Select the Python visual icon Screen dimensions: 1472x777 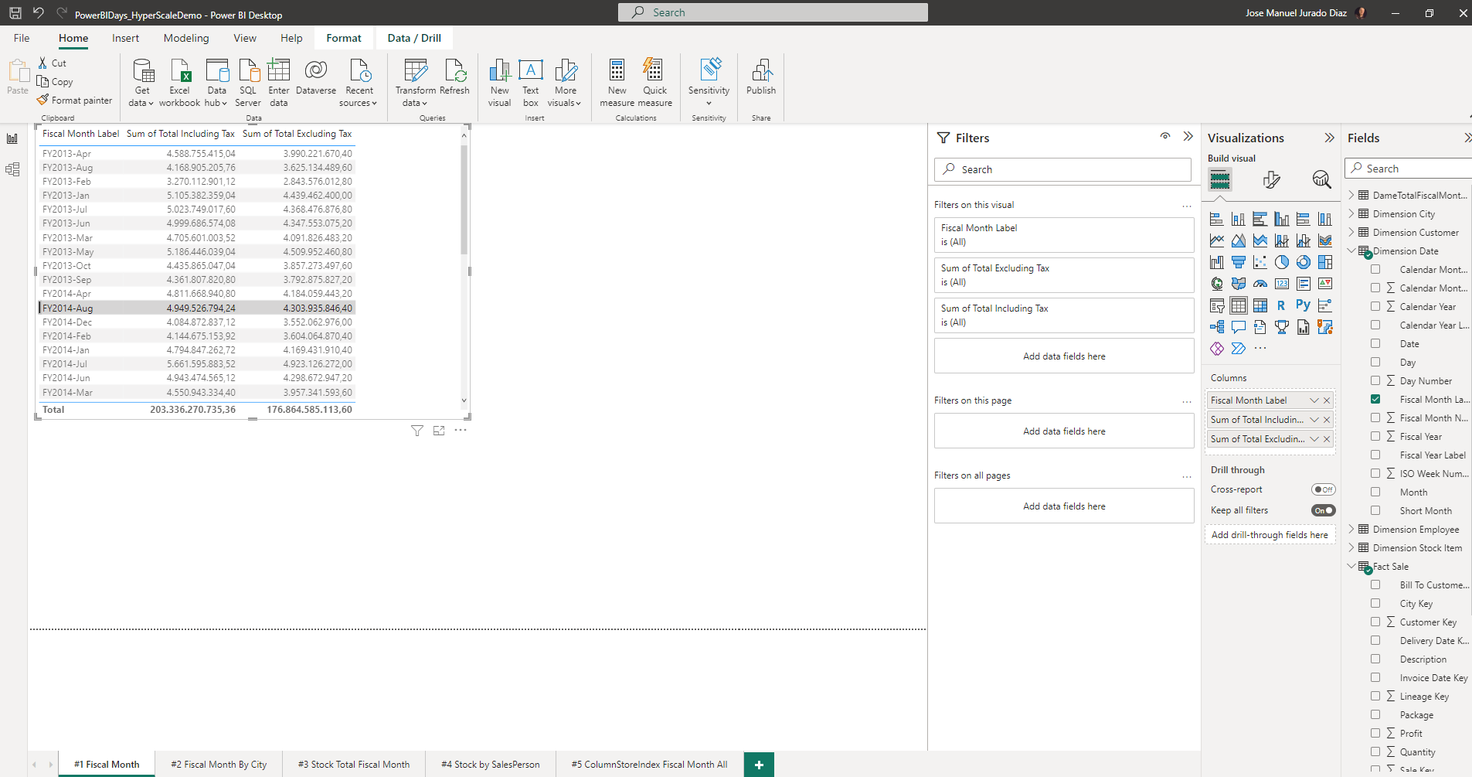tap(1303, 305)
